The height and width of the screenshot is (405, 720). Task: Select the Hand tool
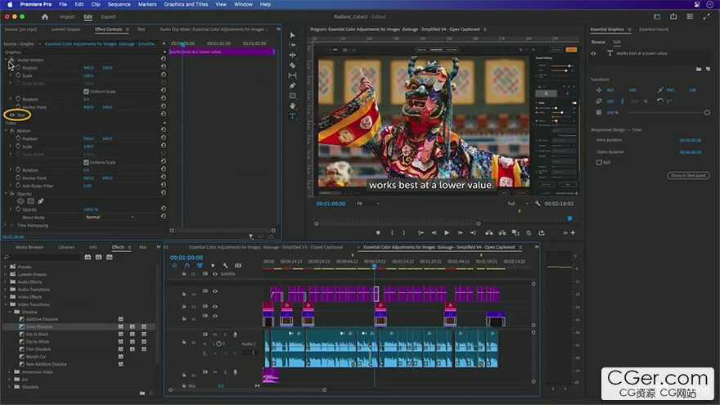[293, 106]
